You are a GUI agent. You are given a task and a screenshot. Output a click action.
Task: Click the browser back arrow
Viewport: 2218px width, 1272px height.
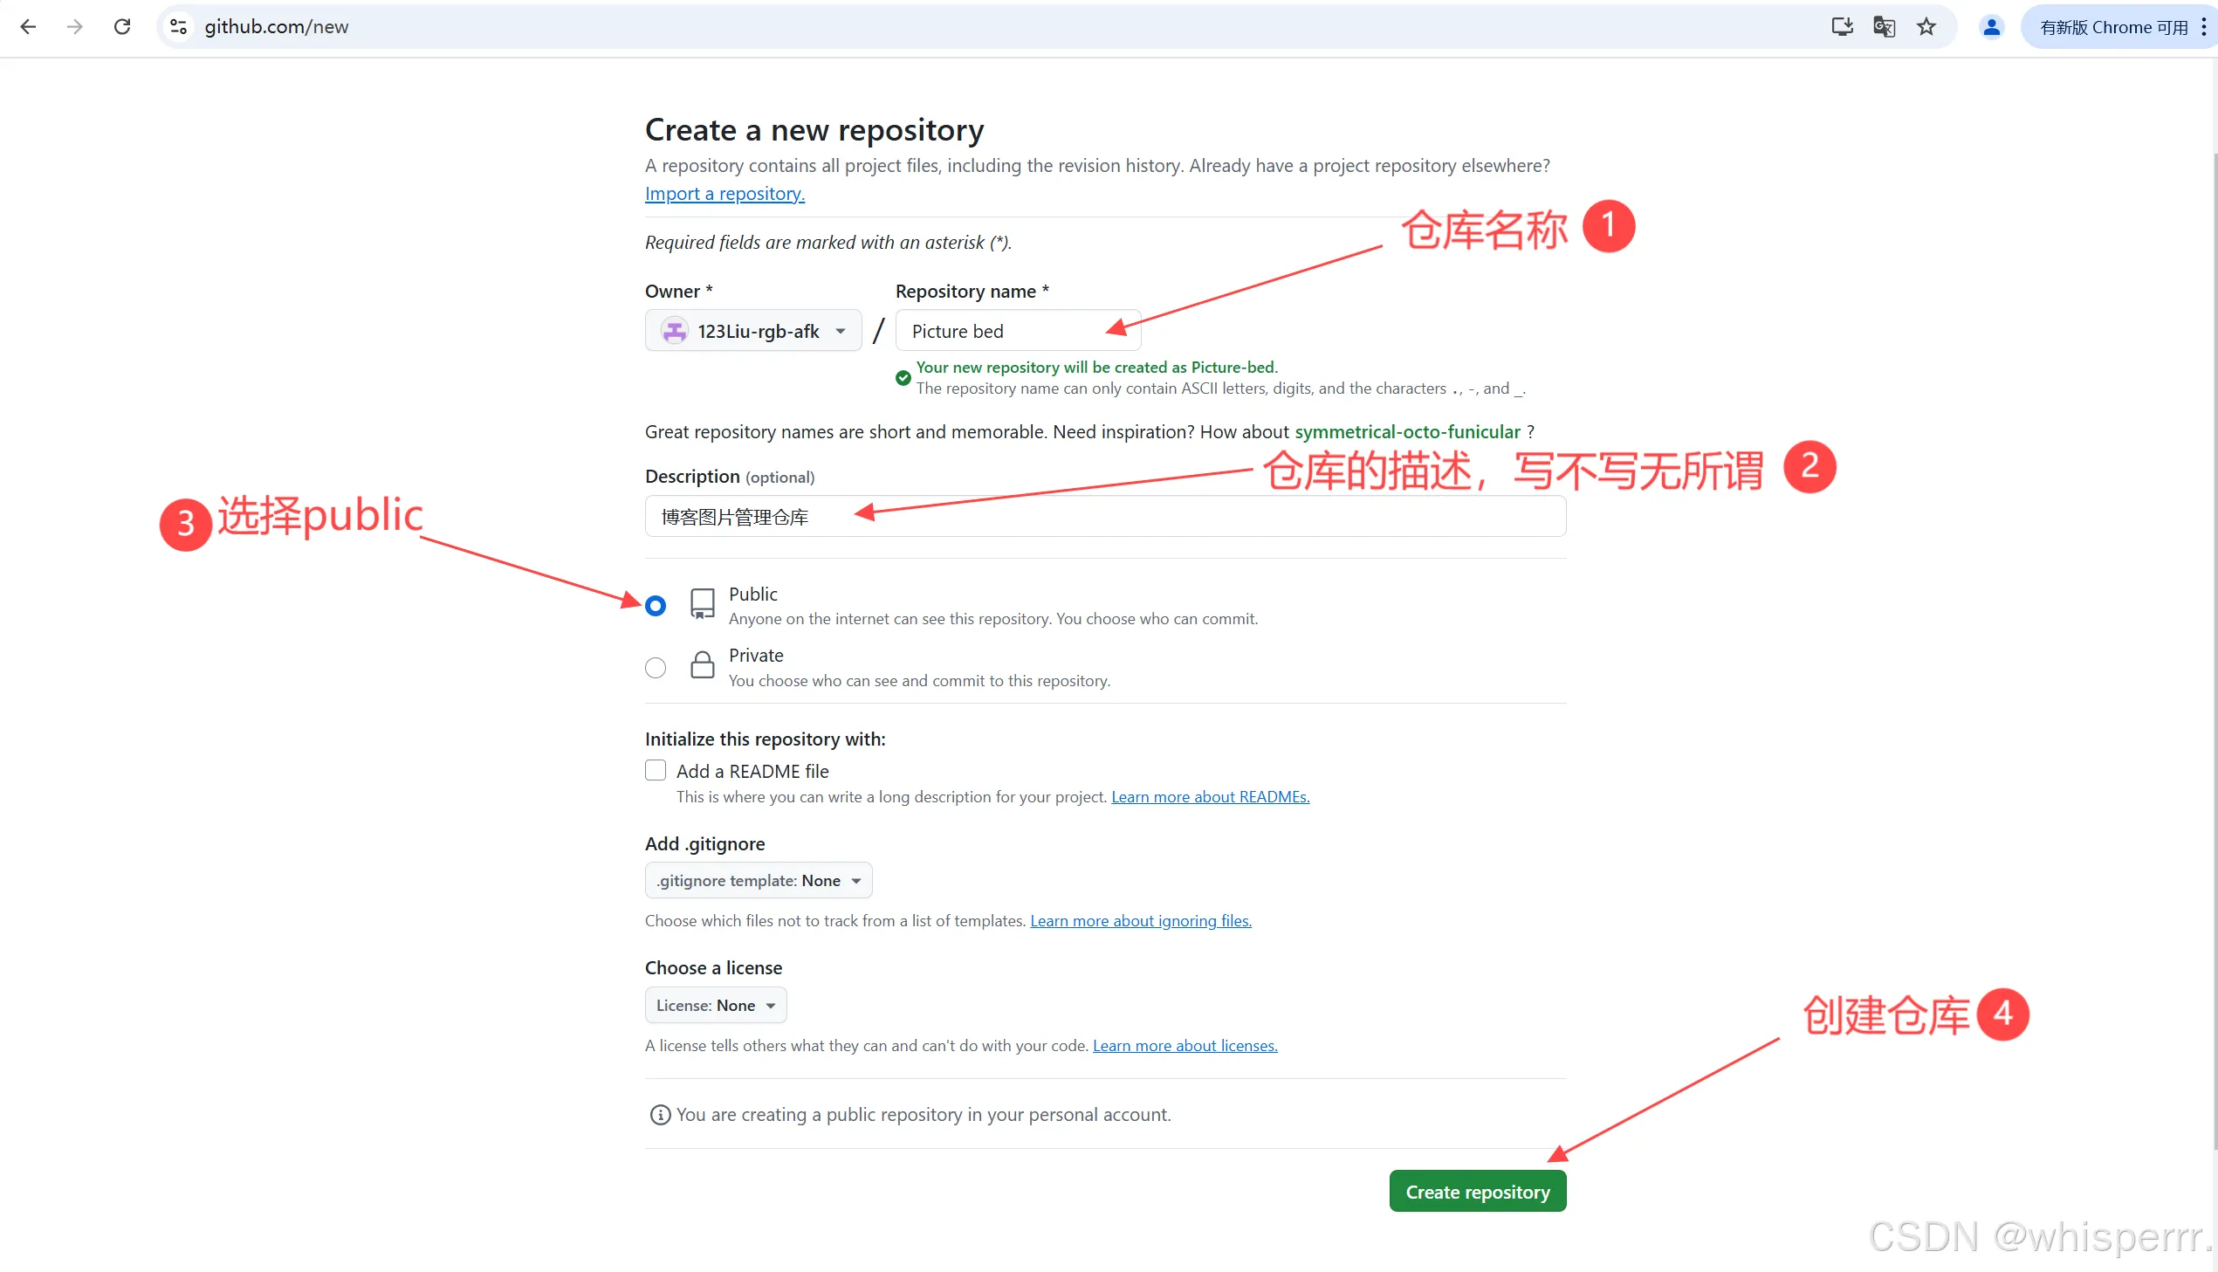coord(28,27)
